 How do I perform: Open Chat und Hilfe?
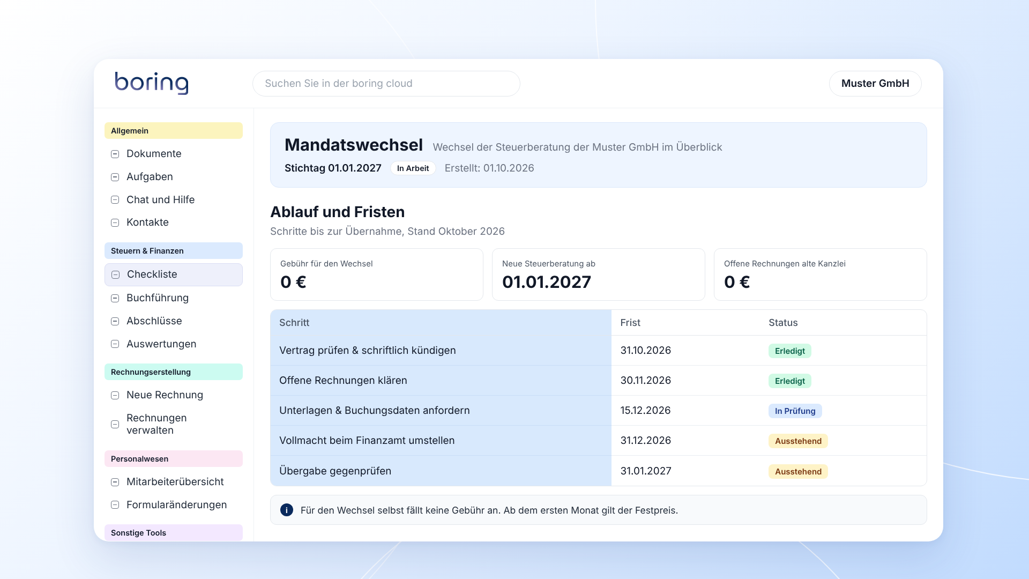click(174, 200)
